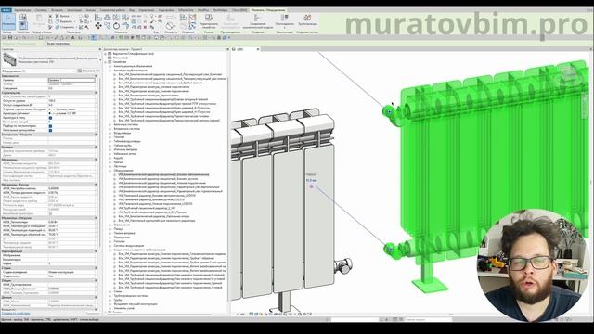594x334 pixels.
Task: Open the Сторона подключения value dropdown
Action: tap(72, 109)
